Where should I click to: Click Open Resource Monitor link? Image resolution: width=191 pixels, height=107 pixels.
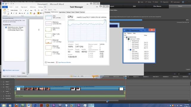[x=63, y=62]
